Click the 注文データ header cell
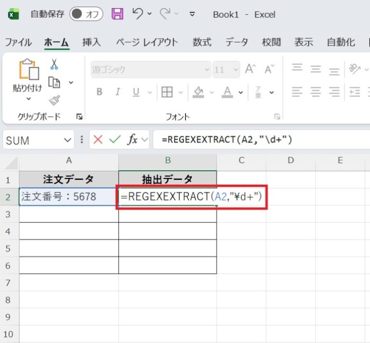 click(x=69, y=179)
